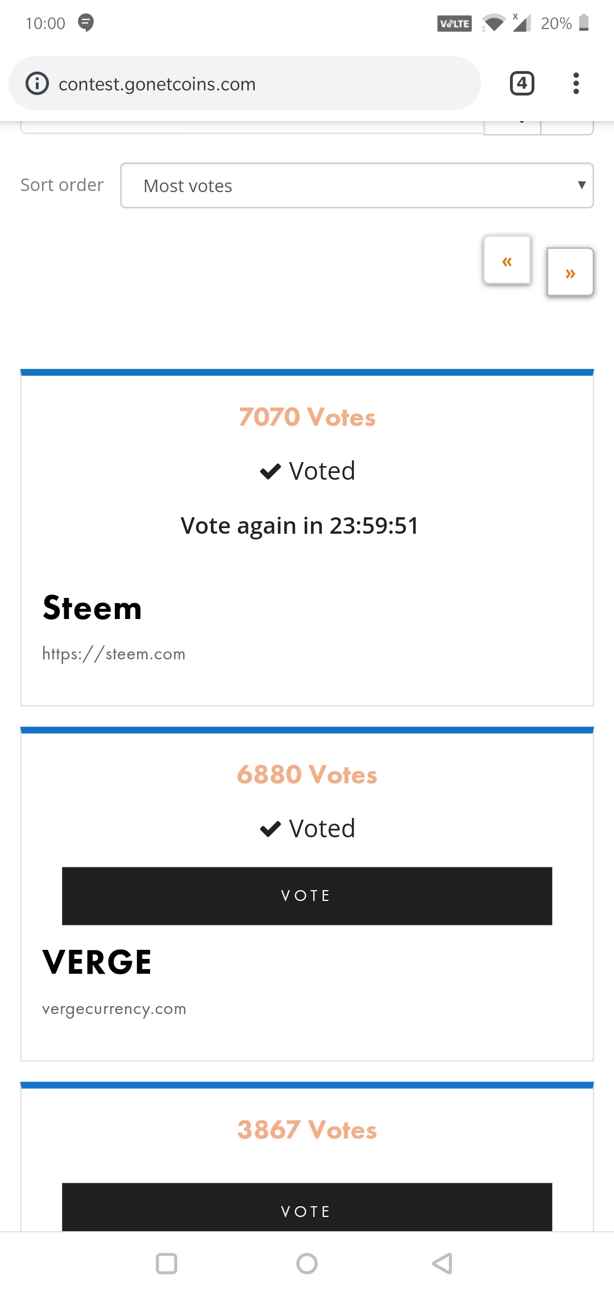Tap the Android home circle button
This screenshot has width=614, height=1296.
tap(307, 1264)
